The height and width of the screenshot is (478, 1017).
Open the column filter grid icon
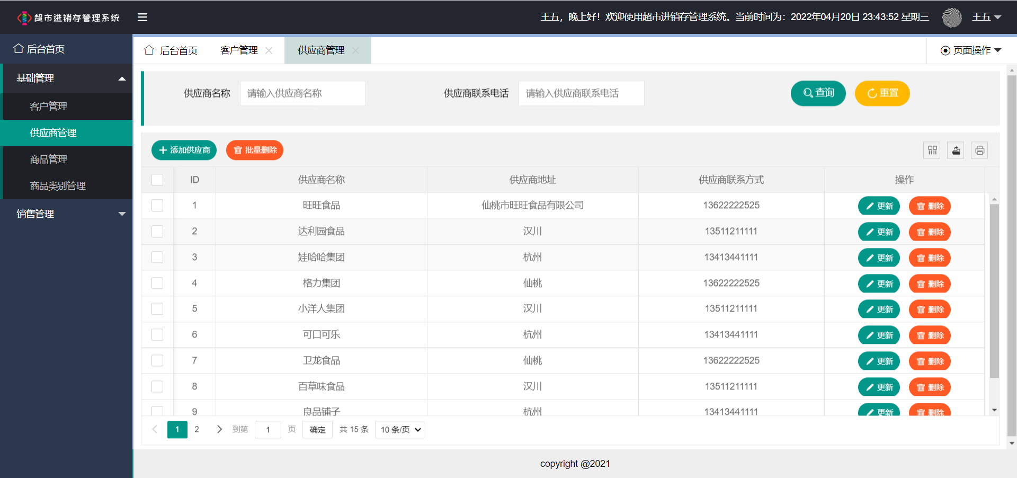pos(932,151)
